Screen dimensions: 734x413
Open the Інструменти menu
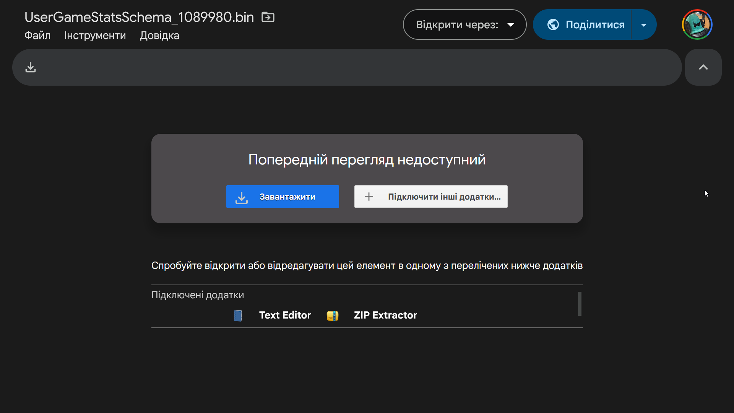coord(95,35)
